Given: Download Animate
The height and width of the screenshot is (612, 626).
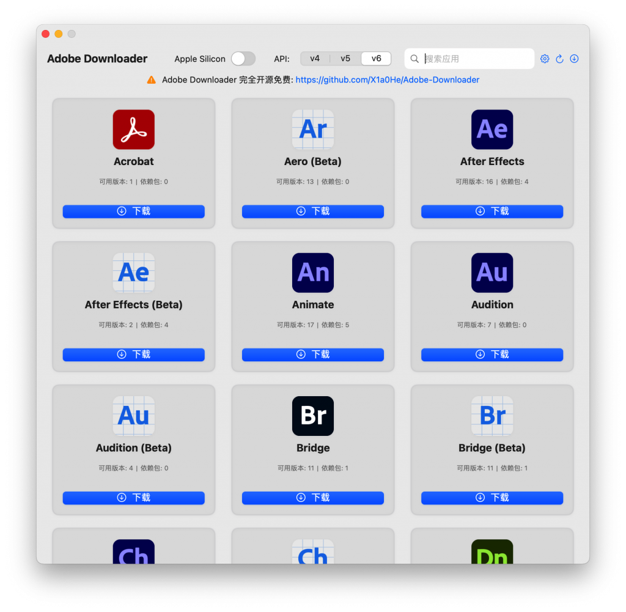Looking at the screenshot, I should (312, 355).
